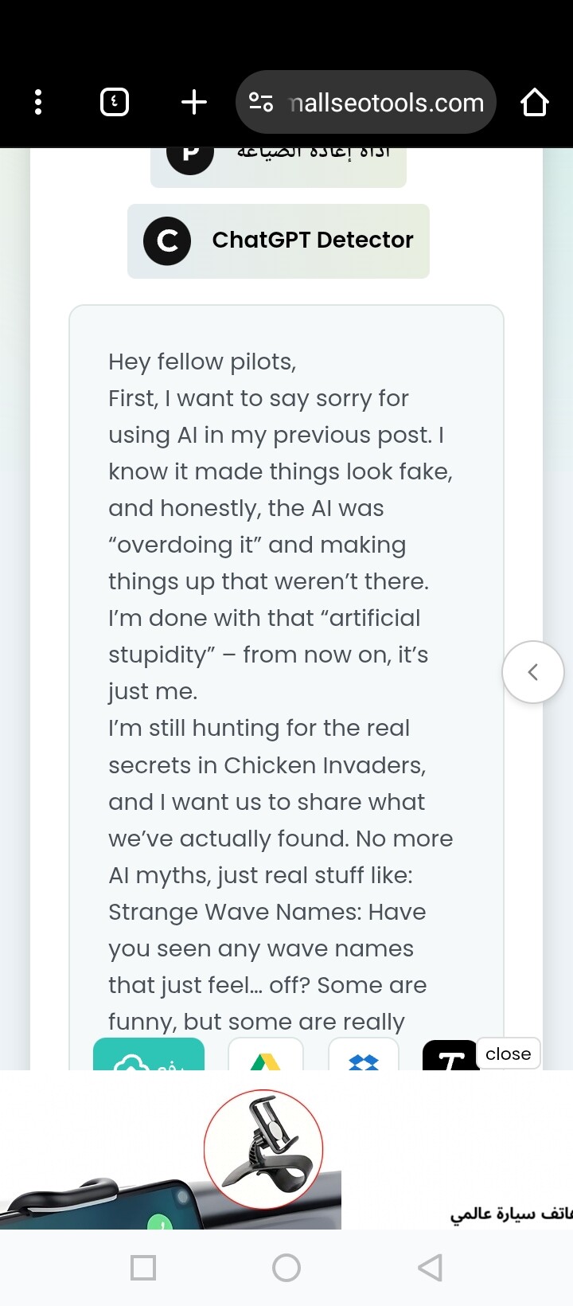Open the browser three-dot menu
The image size is (573, 1306).
coord(38,102)
